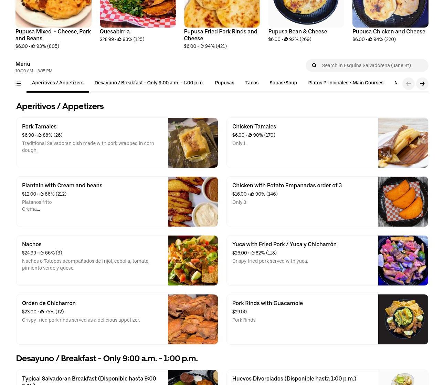This screenshot has width=444, height=385.
Task: Select Plantain with Cream and beans
Action: pyautogui.click(x=117, y=202)
